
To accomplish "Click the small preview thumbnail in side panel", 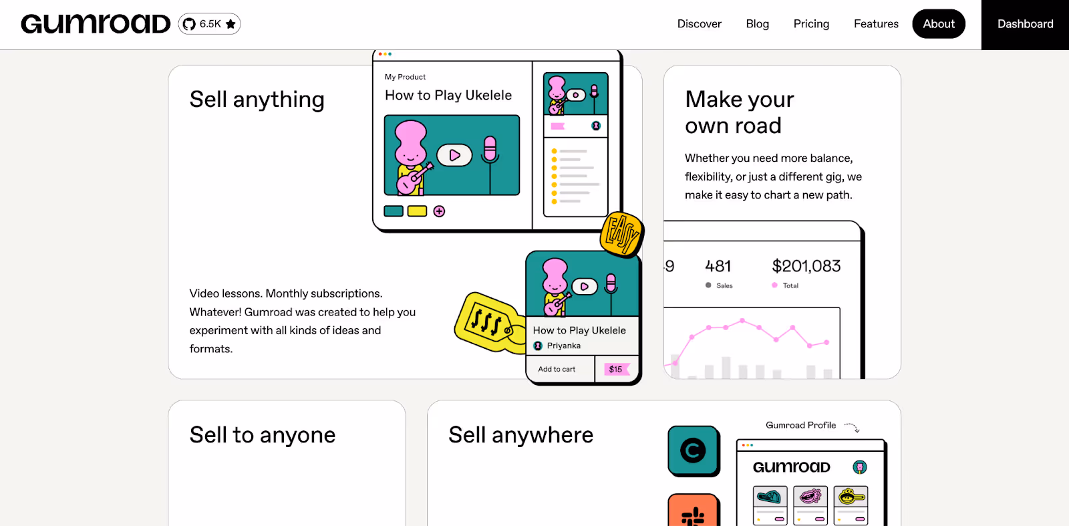I will pyautogui.click(x=576, y=94).
